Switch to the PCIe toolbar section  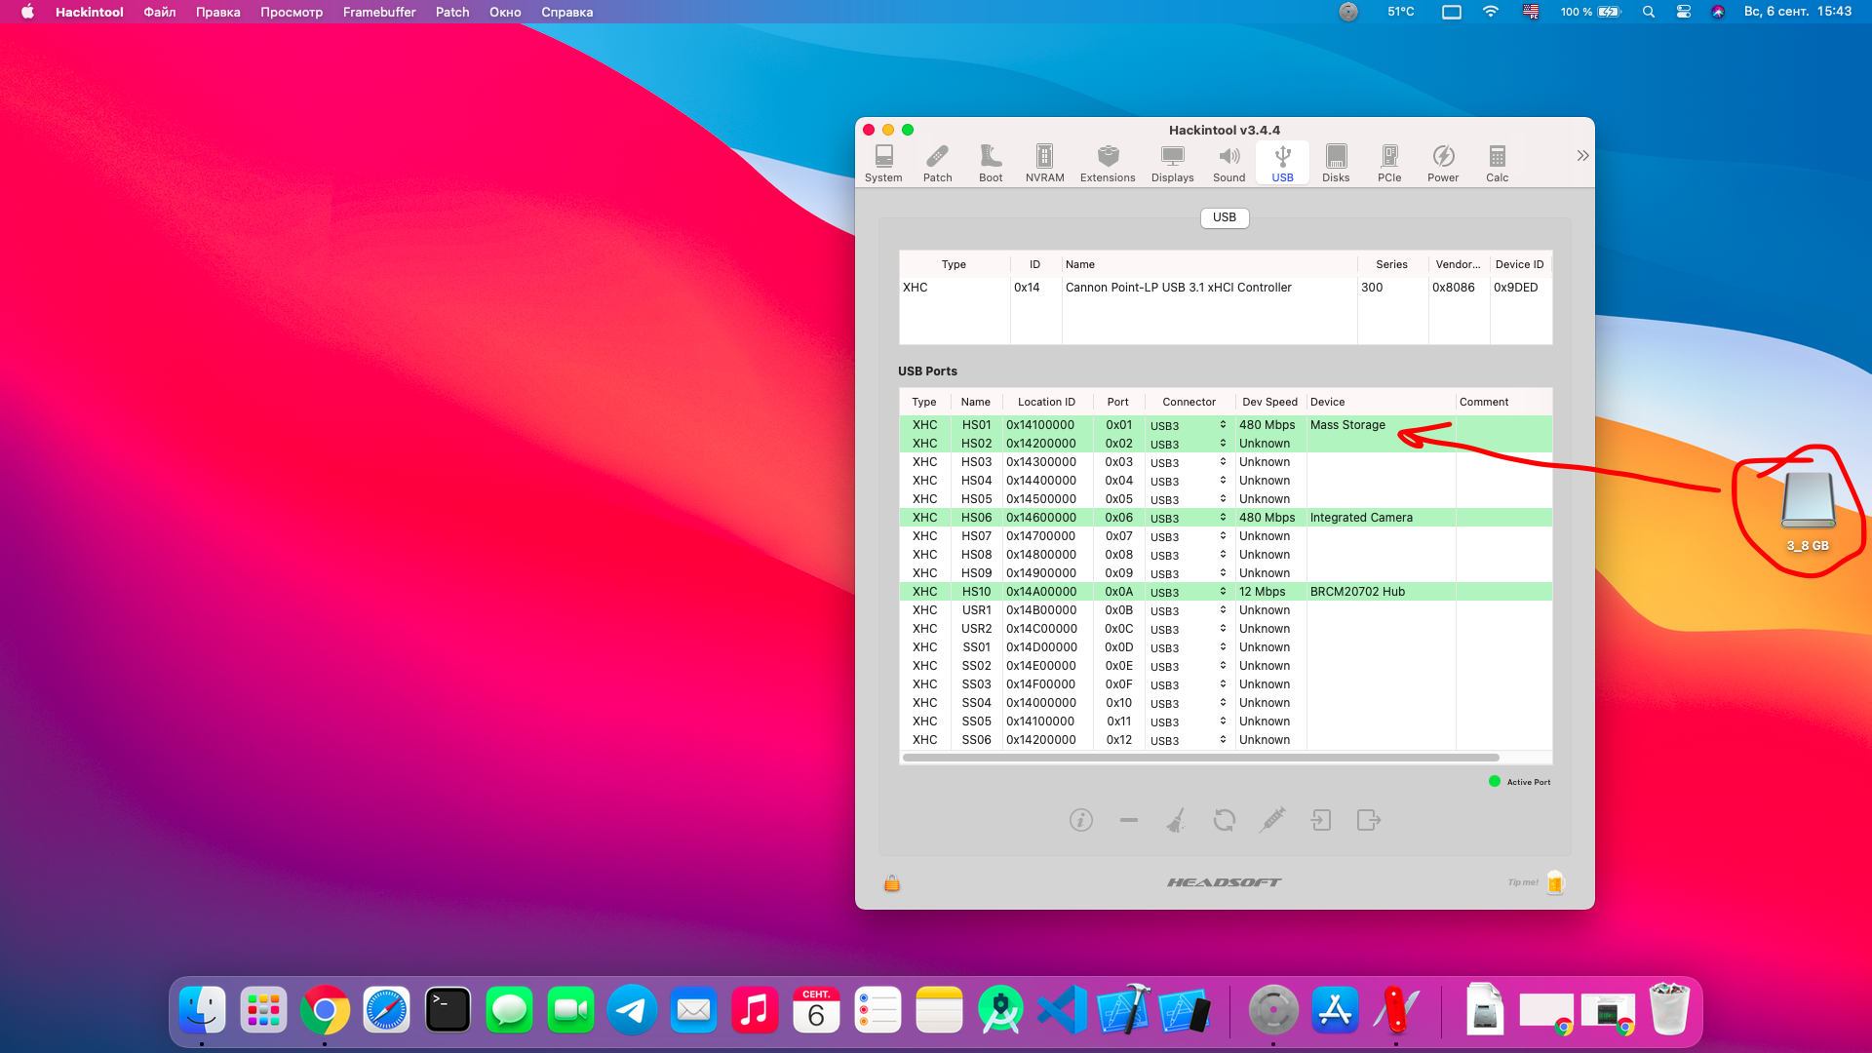[x=1389, y=163]
